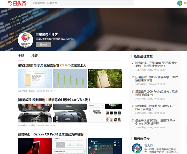Click the 鲁大师 account avatar
This screenshot has height=154, width=187.
pos(137,148)
